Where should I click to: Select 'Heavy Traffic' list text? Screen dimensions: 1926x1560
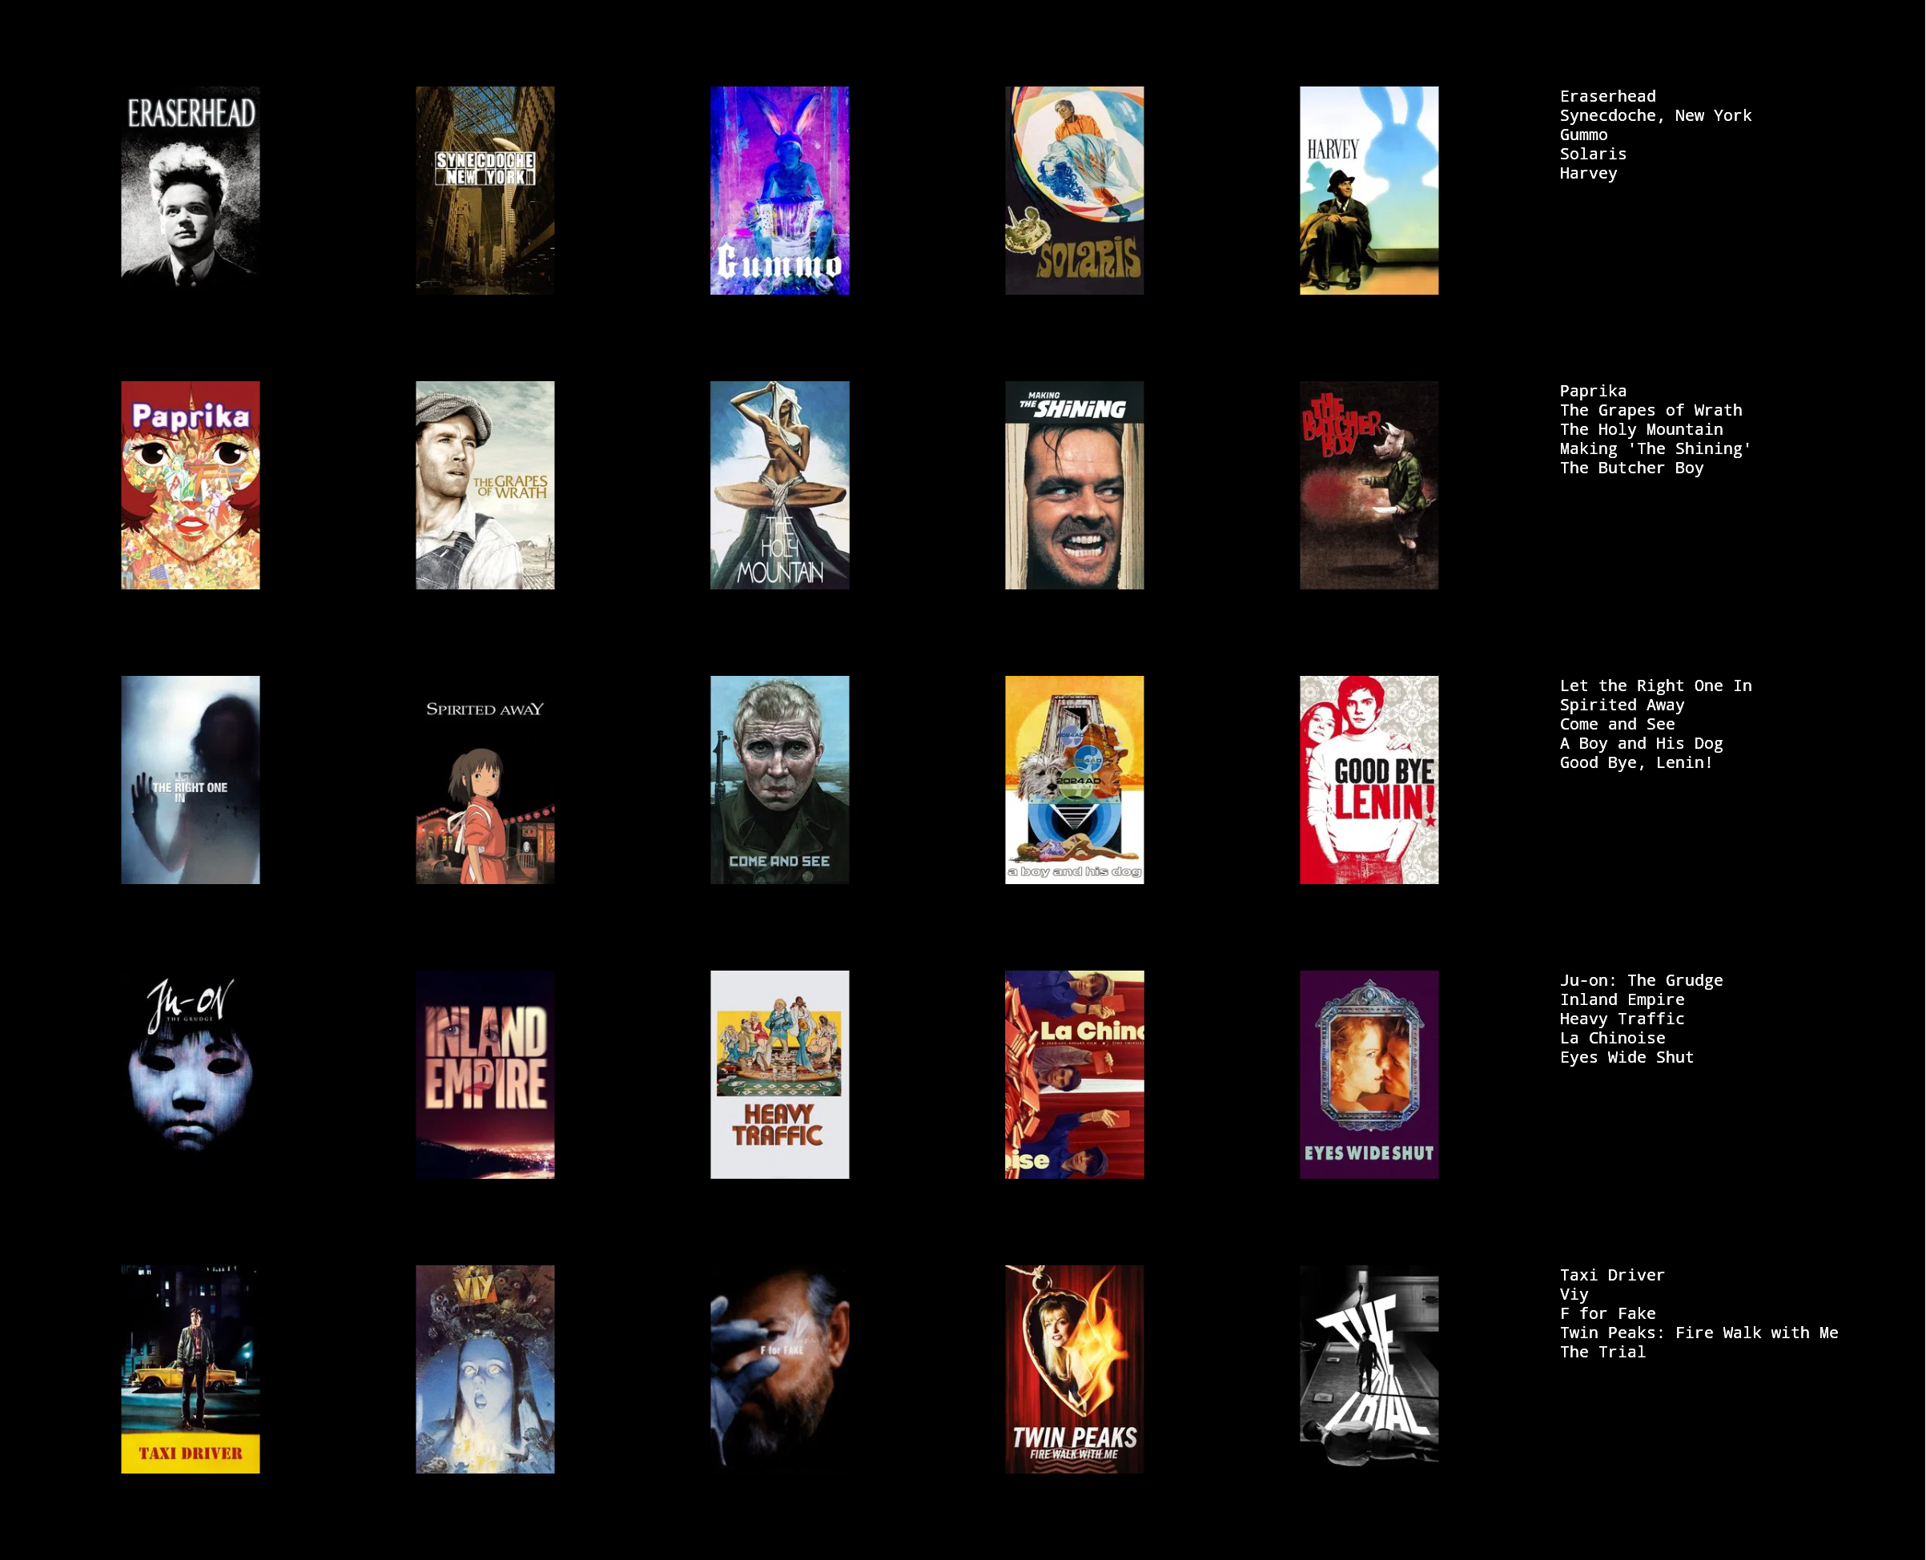click(x=1622, y=1019)
